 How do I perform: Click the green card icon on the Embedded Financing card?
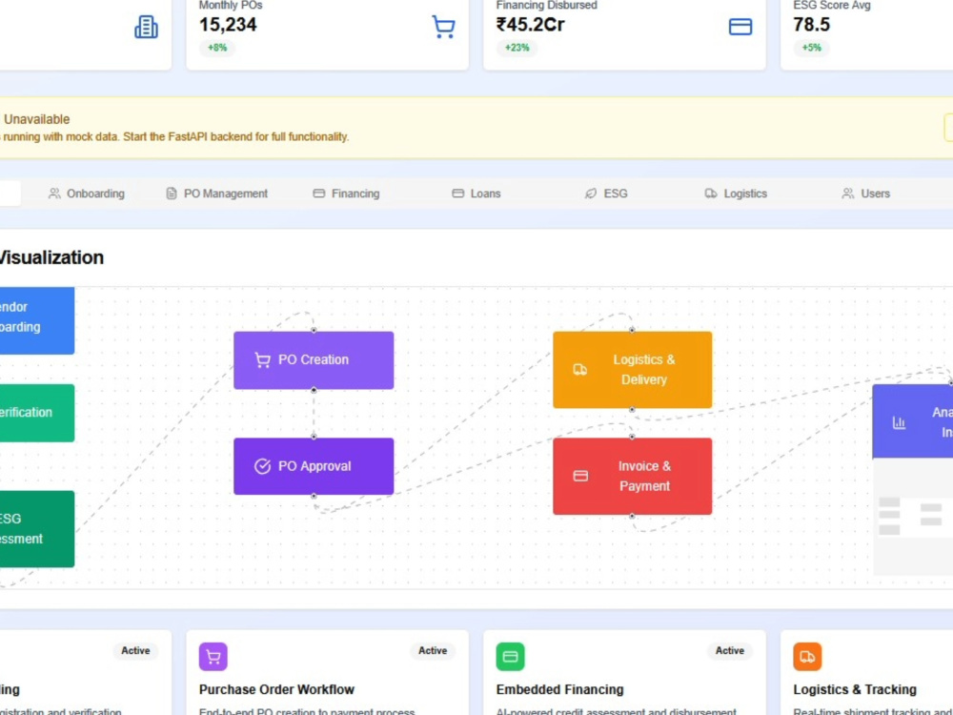pyautogui.click(x=511, y=657)
